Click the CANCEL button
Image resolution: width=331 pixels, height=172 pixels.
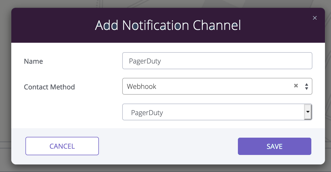click(62, 146)
